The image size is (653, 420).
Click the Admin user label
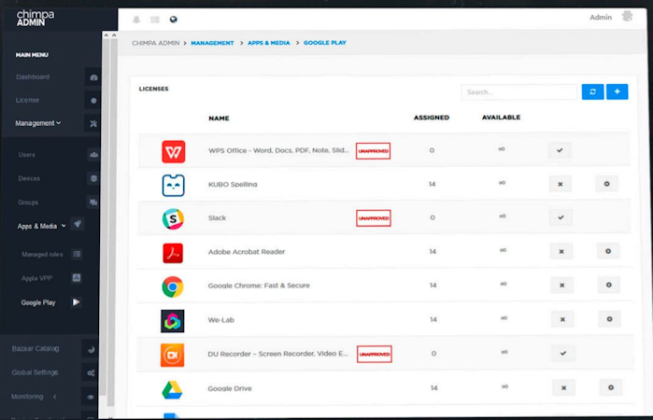click(601, 18)
